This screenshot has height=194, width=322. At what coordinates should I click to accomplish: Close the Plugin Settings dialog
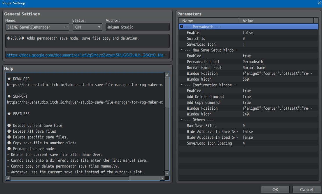[x=319, y=3]
